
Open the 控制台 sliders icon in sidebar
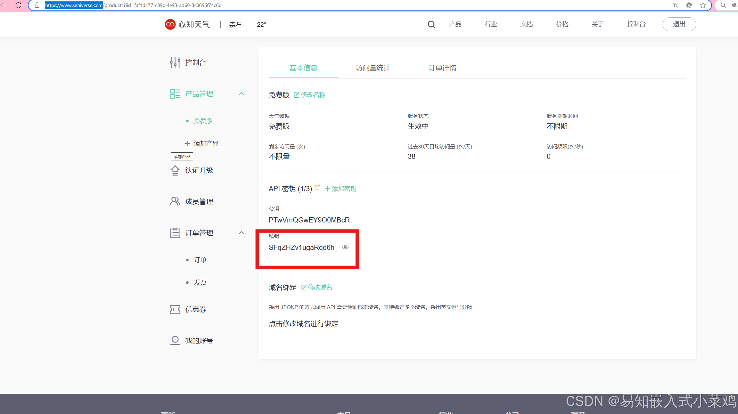[175, 62]
